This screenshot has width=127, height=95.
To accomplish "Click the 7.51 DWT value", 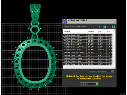I will click(100, 53).
